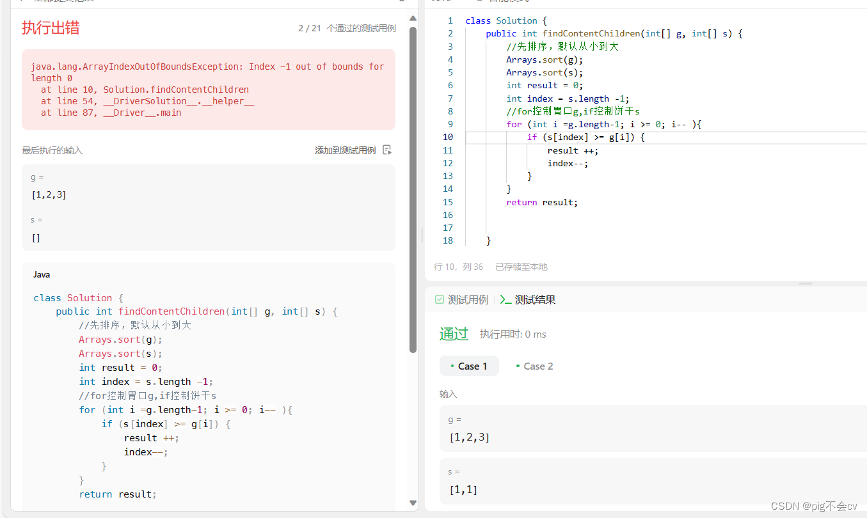
Task: Select the Case 2 tab
Action: [534, 366]
